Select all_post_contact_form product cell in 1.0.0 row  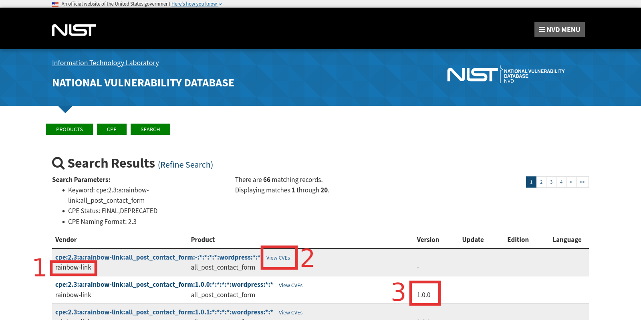point(223,295)
